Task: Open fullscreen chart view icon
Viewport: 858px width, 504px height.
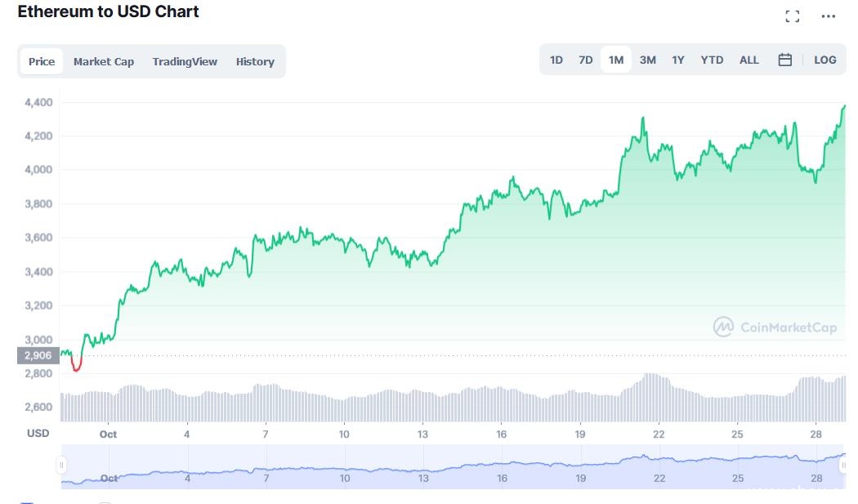Action: click(792, 16)
